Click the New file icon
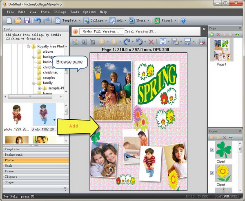This screenshot has height=201, width=245. pos(9,20)
